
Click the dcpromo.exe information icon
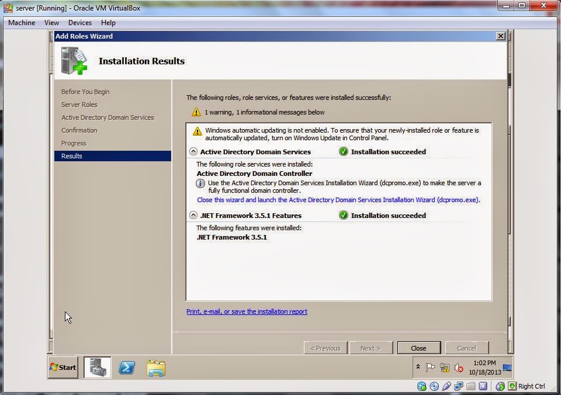(x=200, y=183)
